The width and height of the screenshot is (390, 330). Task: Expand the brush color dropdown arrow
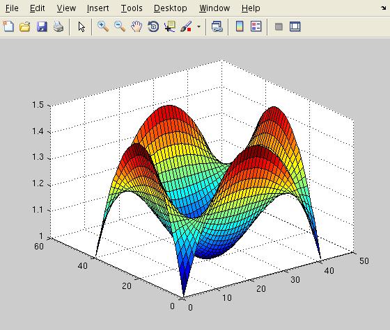[198, 26]
